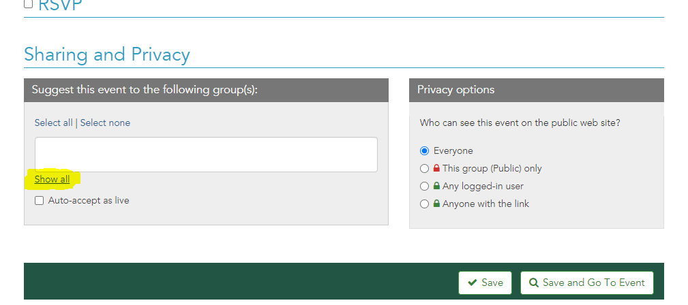
Task: Click inside the suggested groups input box
Action: pyautogui.click(x=206, y=155)
